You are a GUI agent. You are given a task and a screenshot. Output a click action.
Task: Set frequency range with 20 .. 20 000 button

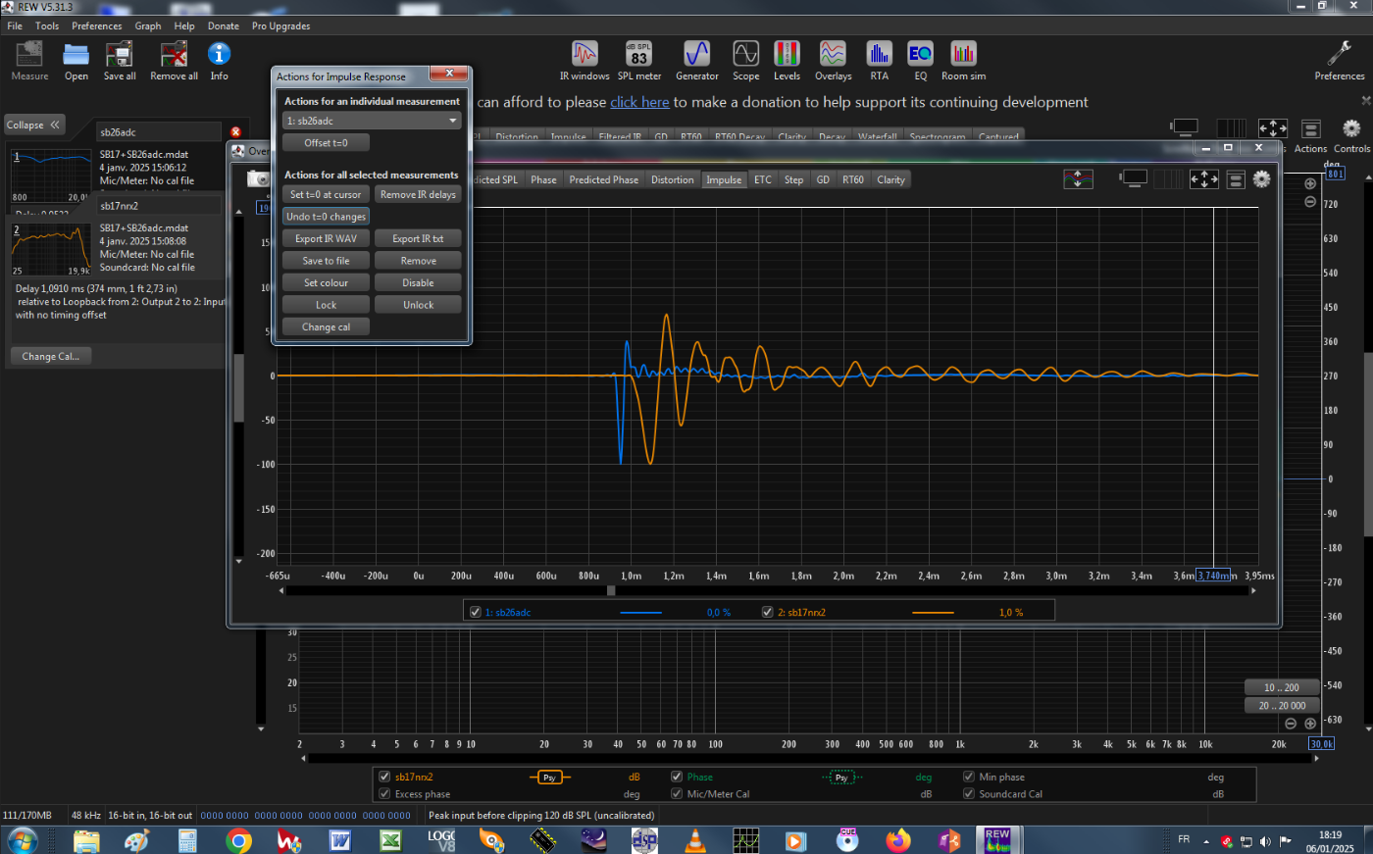[1282, 705]
